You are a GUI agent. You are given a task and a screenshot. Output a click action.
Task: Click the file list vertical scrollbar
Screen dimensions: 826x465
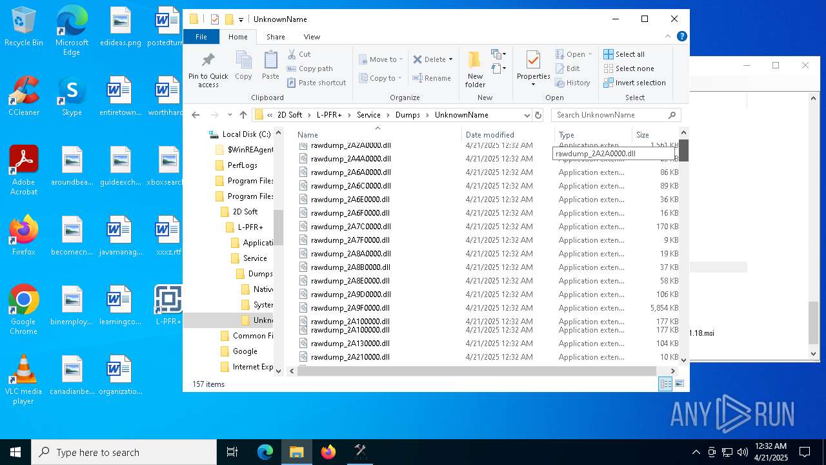(683, 150)
